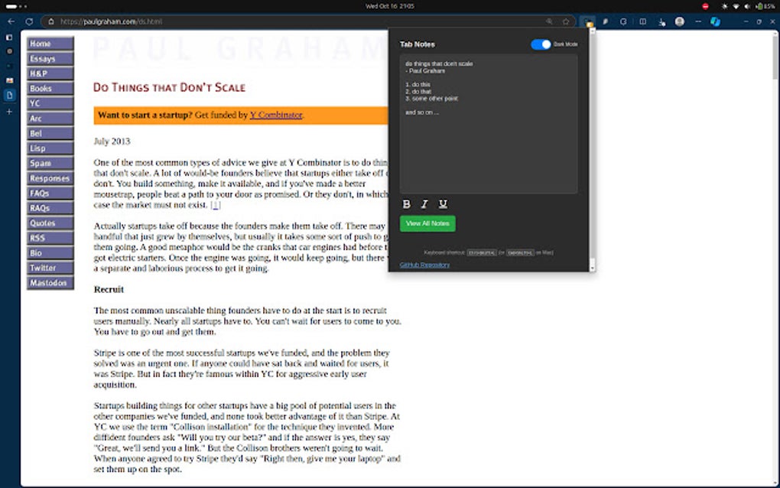Open the Tab Notes extension icon in toolbar
Image resolution: width=780 pixels, height=488 pixels.
pyautogui.click(x=588, y=21)
